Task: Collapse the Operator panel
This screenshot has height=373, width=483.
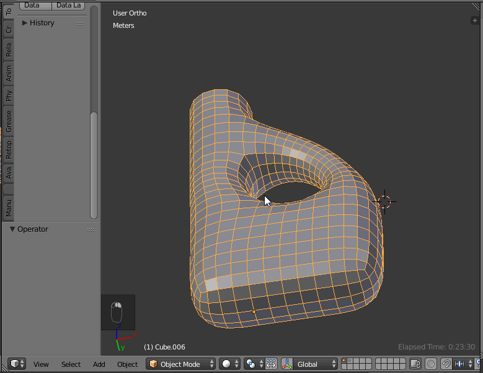Action: pyautogui.click(x=12, y=229)
